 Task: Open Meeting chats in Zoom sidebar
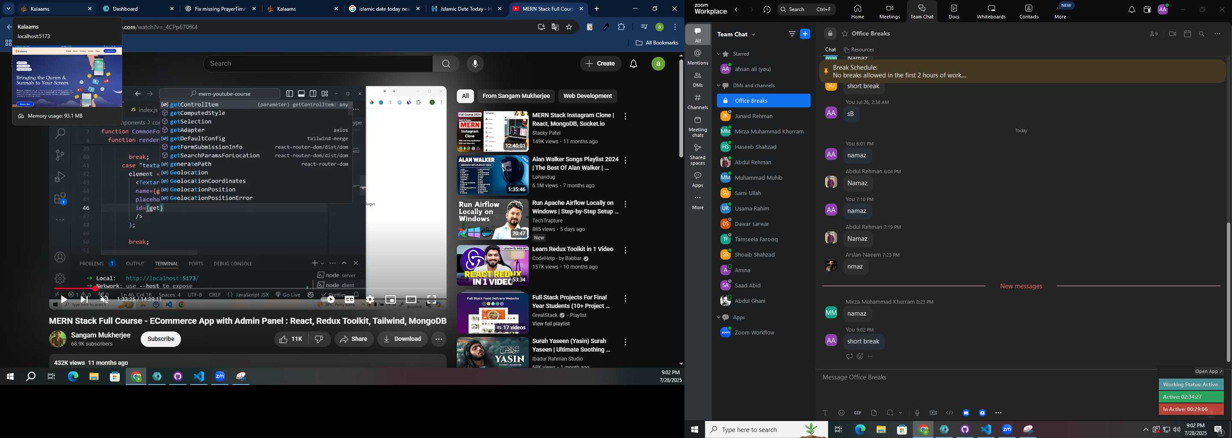[698, 127]
